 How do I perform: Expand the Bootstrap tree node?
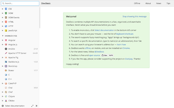[x=2, y=66]
